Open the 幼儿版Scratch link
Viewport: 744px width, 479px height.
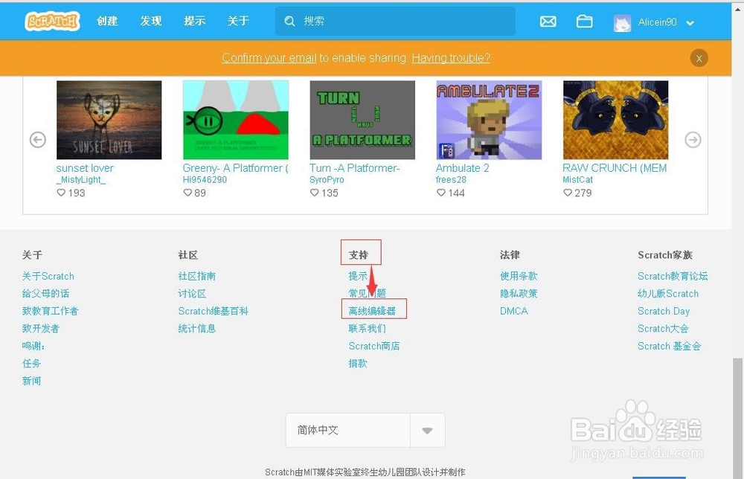(668, 294)
